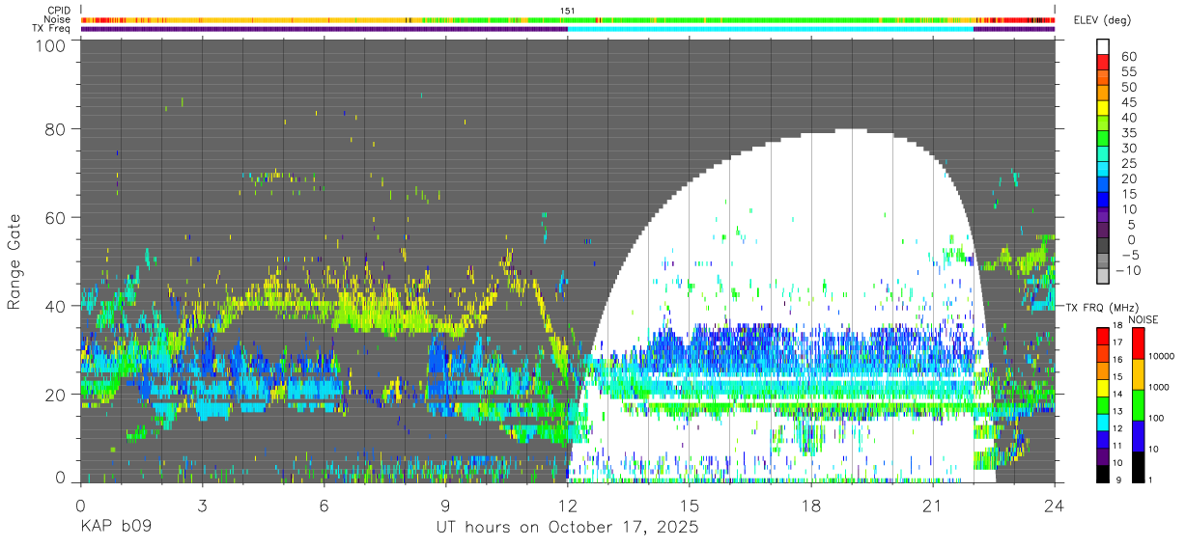This screenshot has height=547, width=1186.
Task: Click the black bottom segment of TX FRQ bar
Action: pyautogui.click(x=1103, y=473)
